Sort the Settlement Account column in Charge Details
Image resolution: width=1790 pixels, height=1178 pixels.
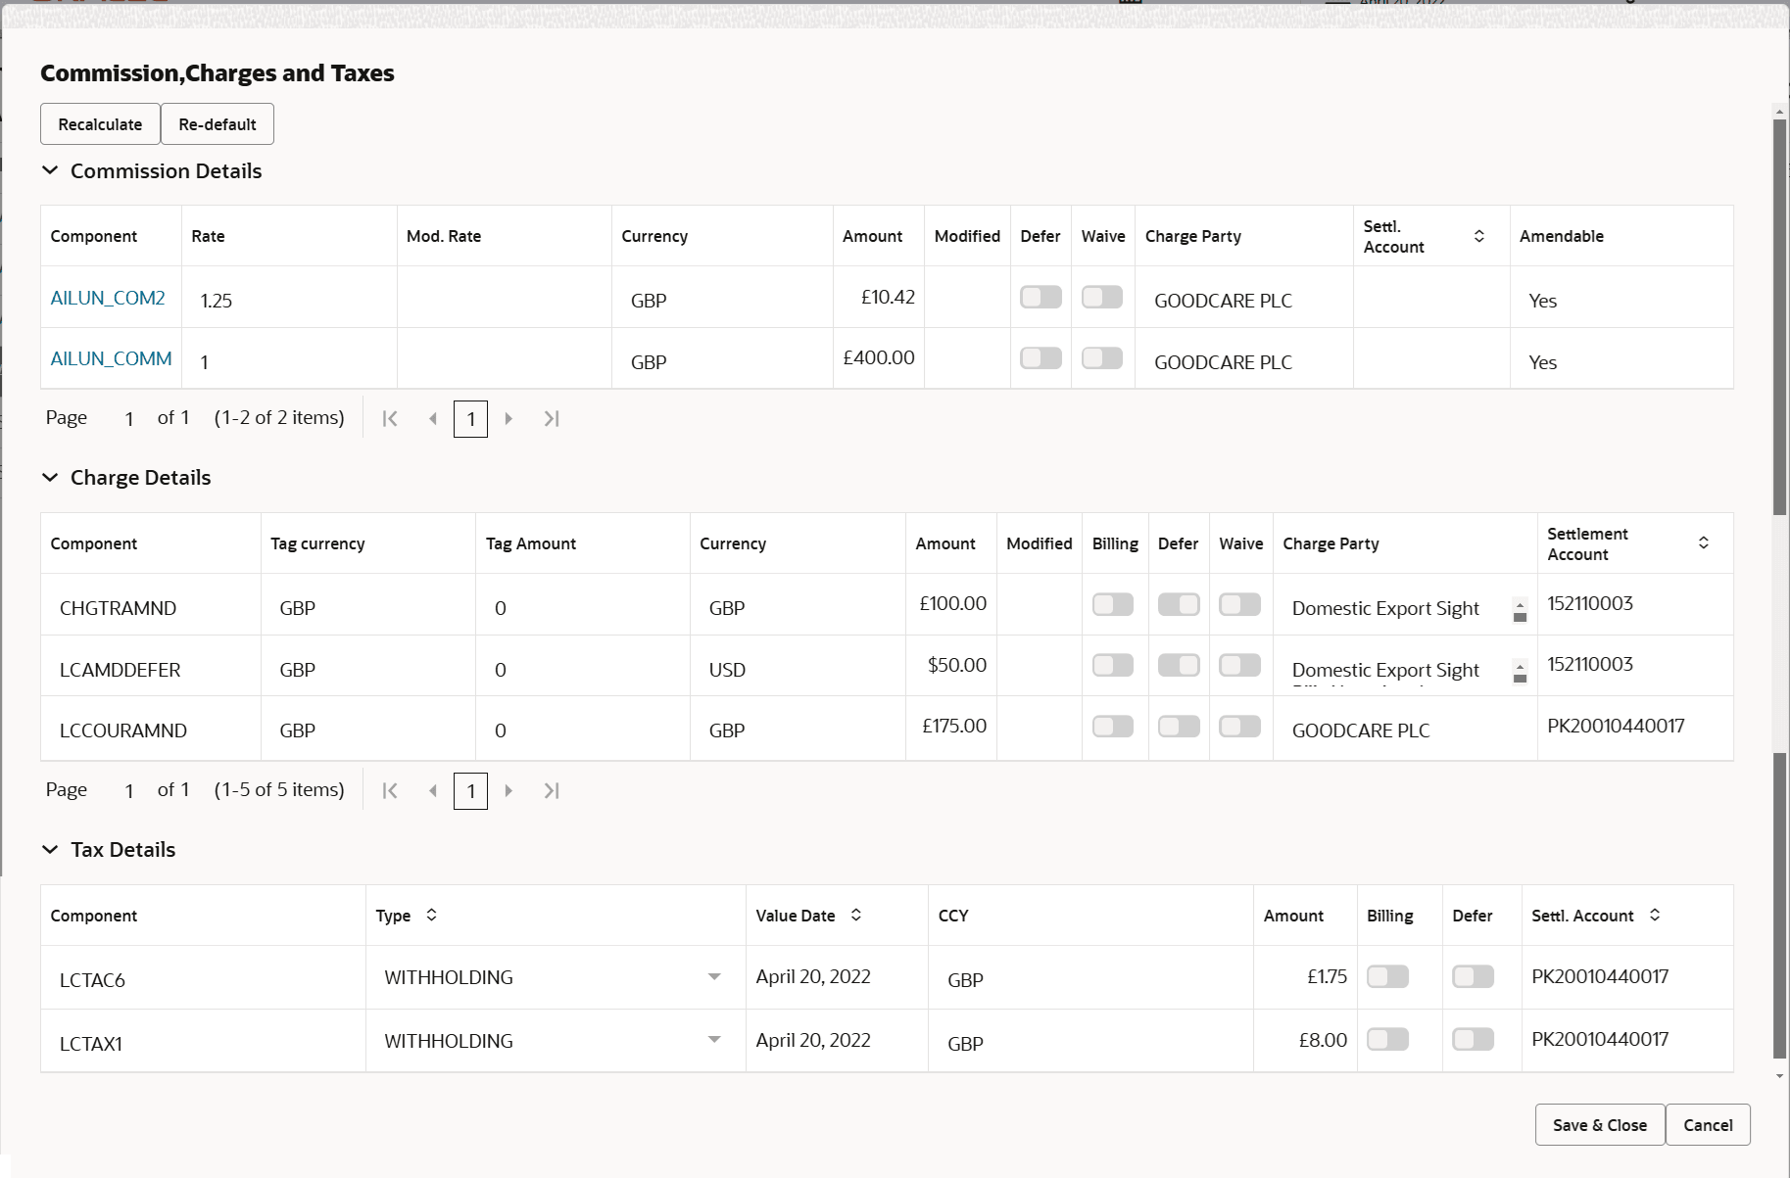1705,542
